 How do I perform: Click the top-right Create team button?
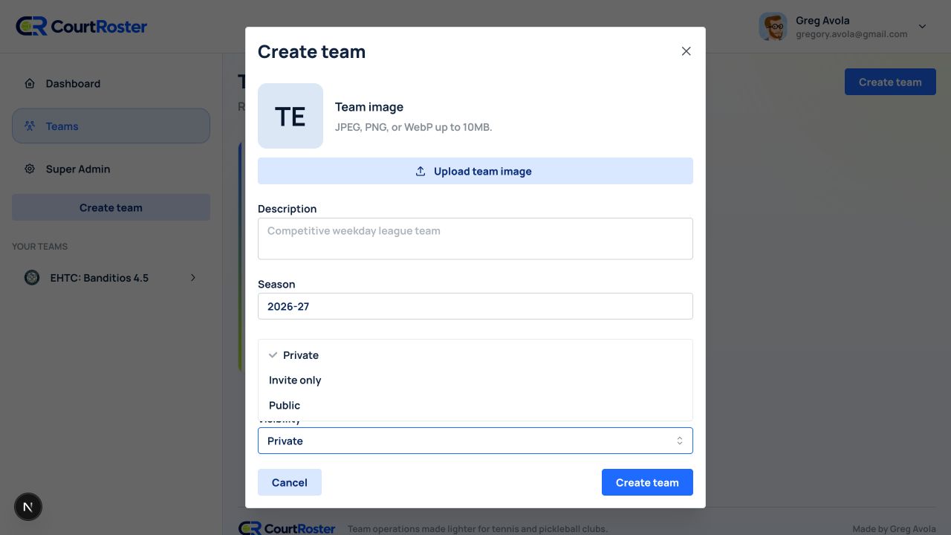pyautogui.click(x=890, y=82)
